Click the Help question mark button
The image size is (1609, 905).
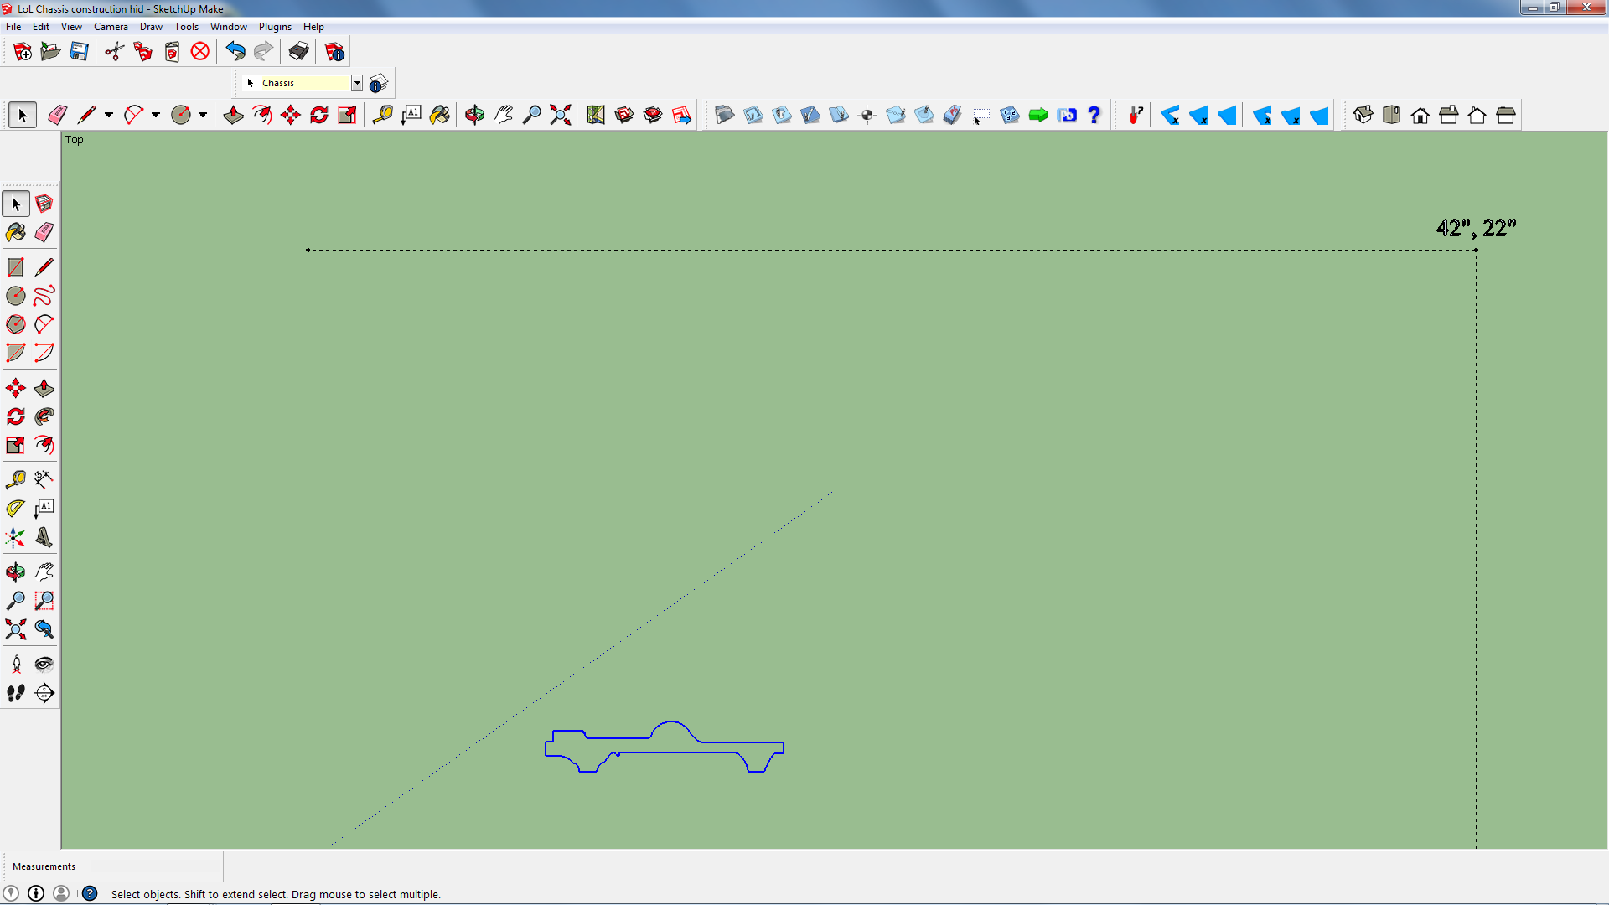[x=1094, y=115]
